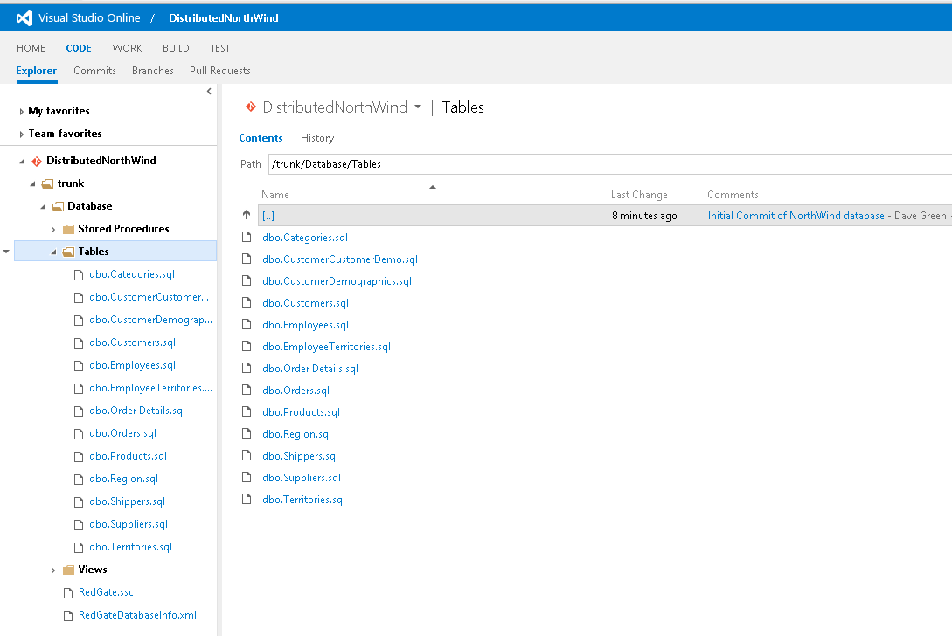Expand the Views folder

tap(53, 570)
